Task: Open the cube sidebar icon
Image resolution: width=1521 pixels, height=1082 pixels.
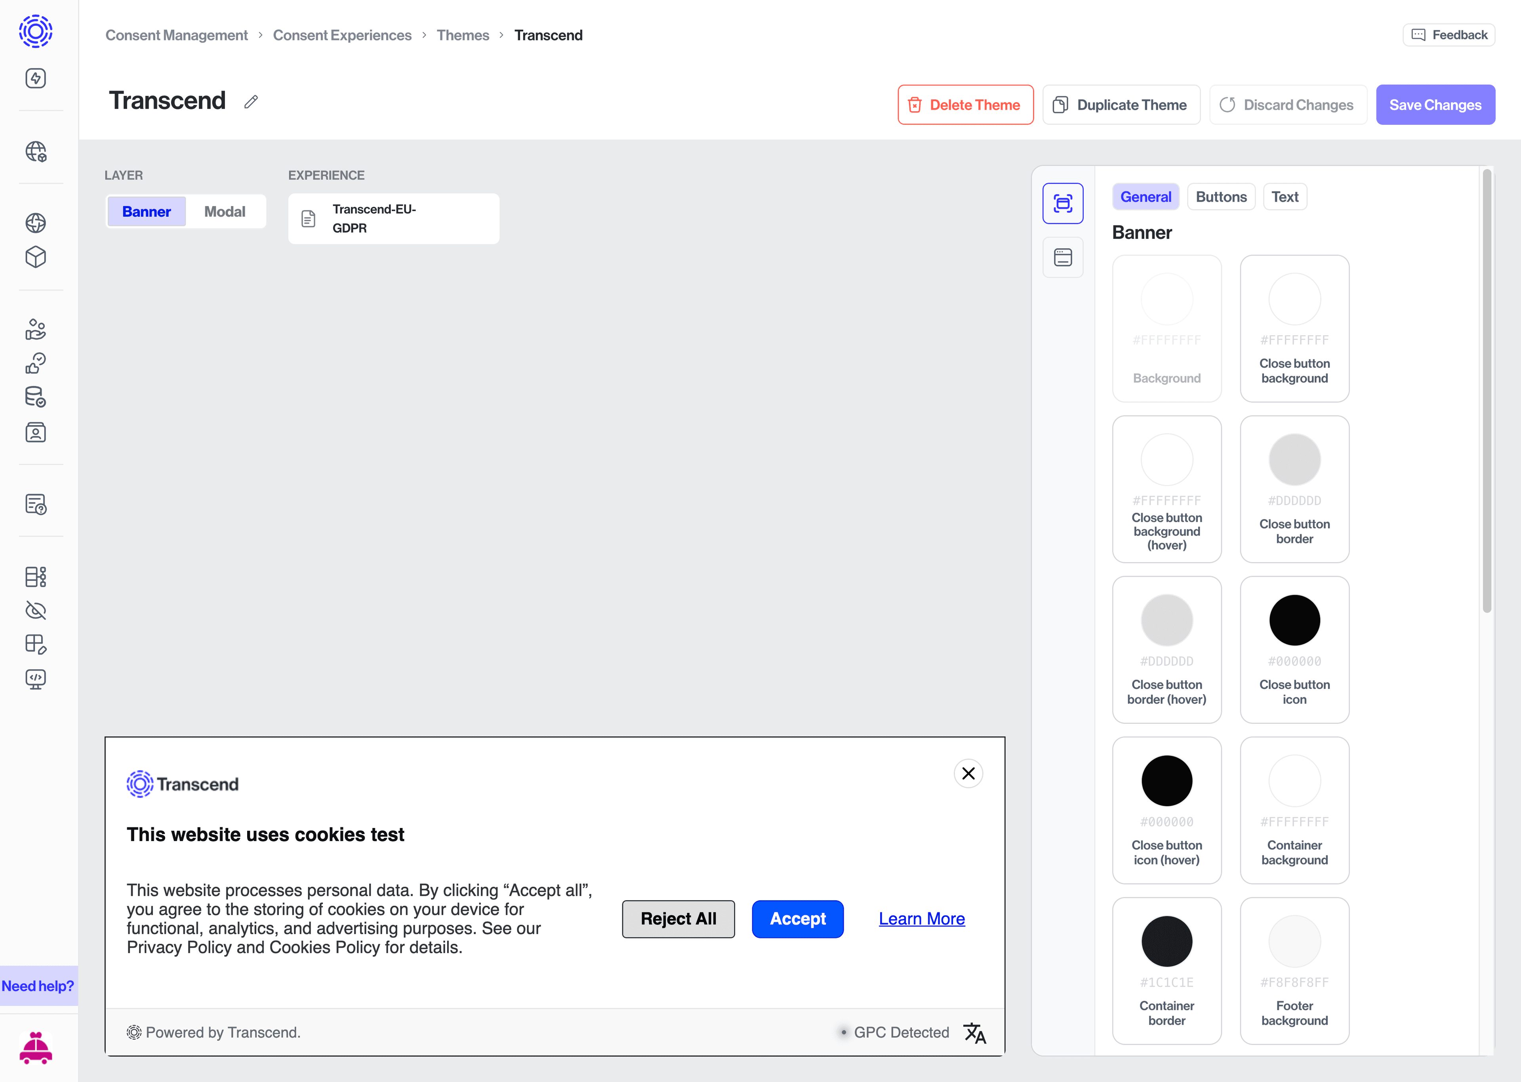Action: (x=34, y=258)
